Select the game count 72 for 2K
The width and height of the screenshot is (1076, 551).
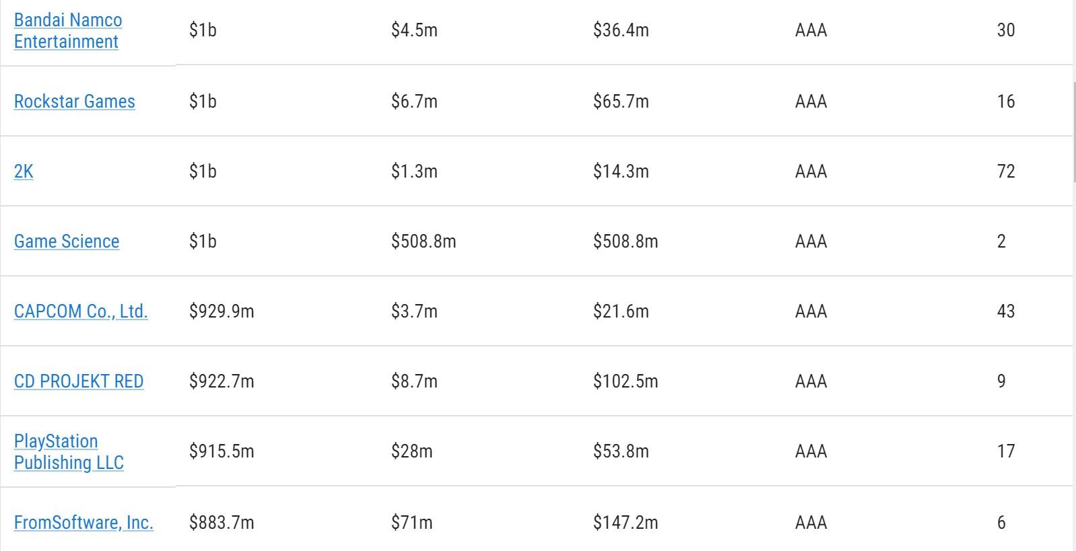click(x=1006, y=172)
